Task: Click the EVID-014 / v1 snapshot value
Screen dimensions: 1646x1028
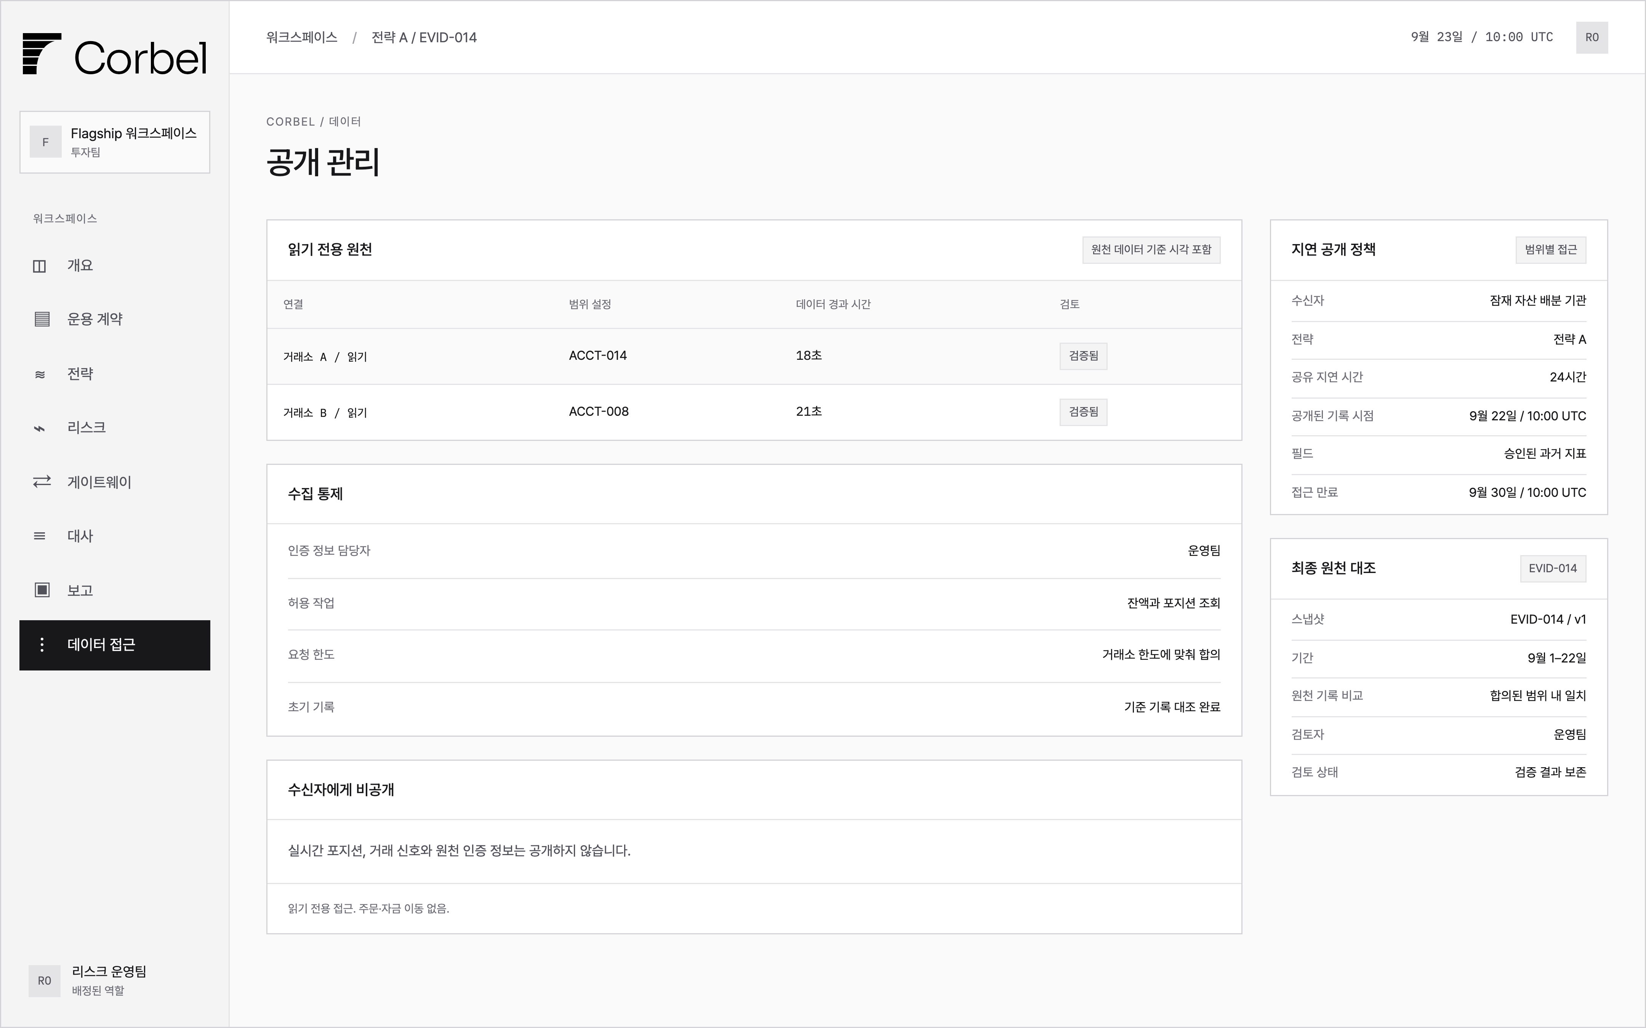Action: [x=1548, y=619]
